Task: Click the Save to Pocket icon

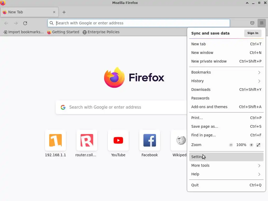Action: pos(252,23)
